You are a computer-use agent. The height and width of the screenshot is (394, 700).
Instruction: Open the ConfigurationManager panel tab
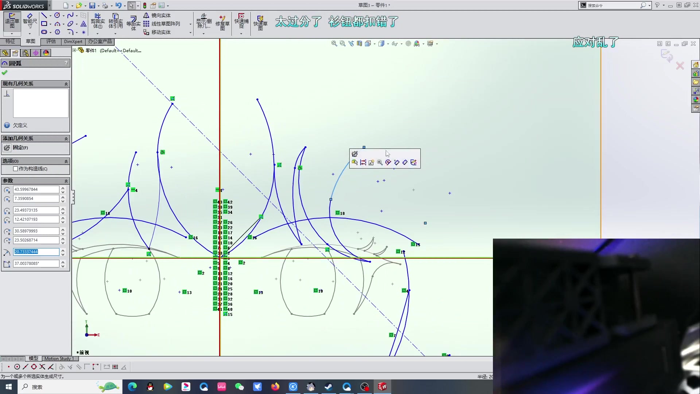[26, 53]
